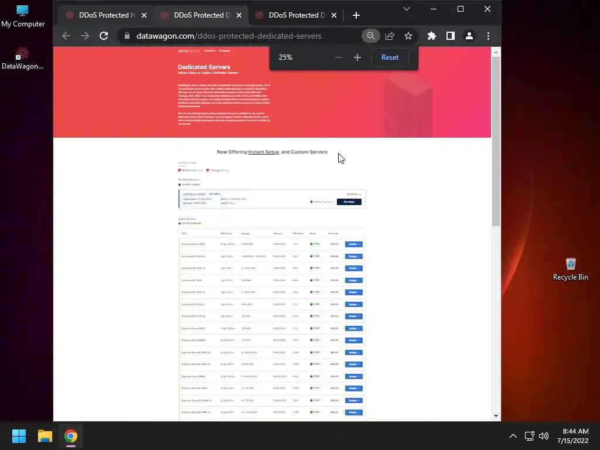Click the Chrome icon in the taskbar
The image size is (600, 450).
[71, 436]
